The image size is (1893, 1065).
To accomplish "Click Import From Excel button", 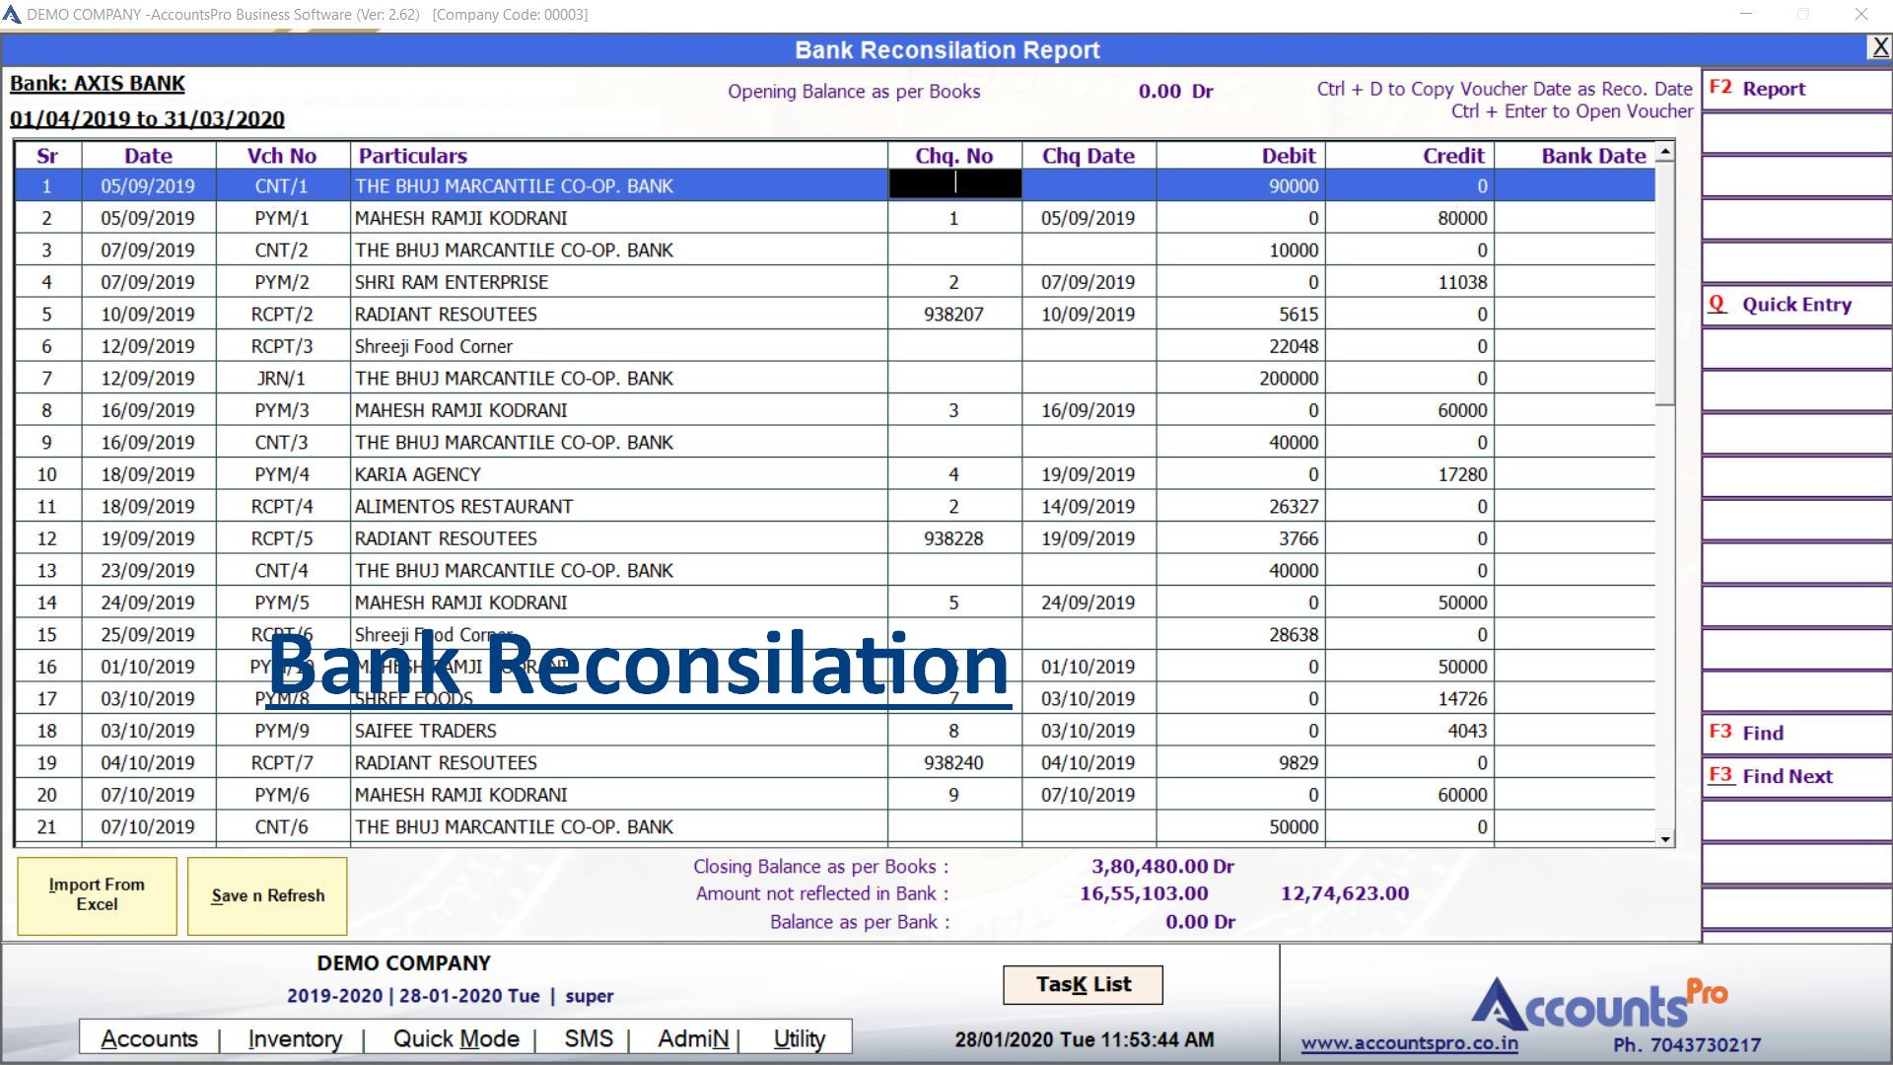I will pos(97,895).
